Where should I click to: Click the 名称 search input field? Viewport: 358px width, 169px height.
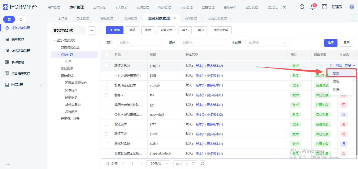coord(139,43)
